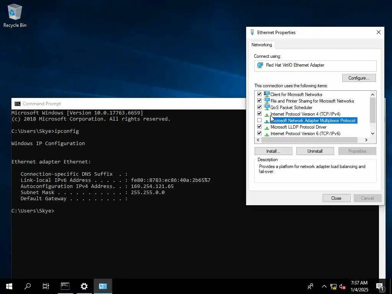Image resolution: width=392 pixels, height=294 pixels.
Task: Disable Internet Protocol Version 4 checkbox
Action: click(259, 114)
